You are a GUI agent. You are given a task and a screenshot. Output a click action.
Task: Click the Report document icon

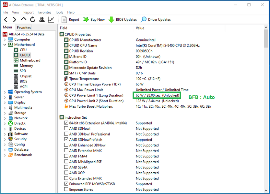pos(64,20)
